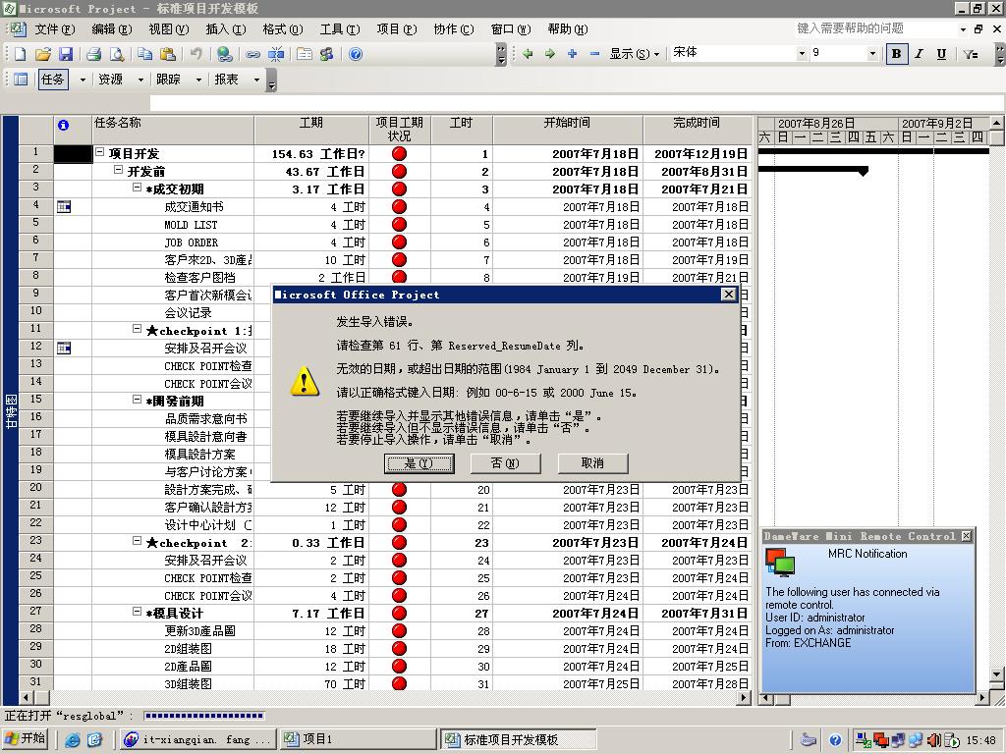Open the font name dropdown 宋体

[x=802, y=54]
